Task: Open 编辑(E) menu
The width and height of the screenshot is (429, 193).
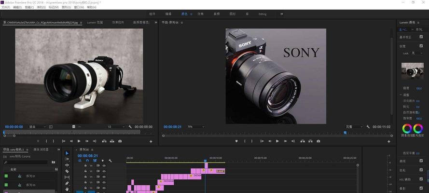Action: tap(17, 7)
